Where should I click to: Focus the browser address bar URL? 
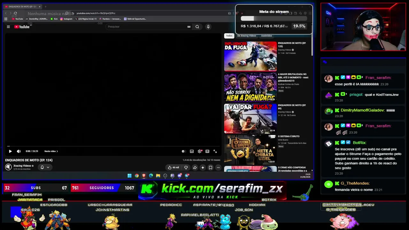(x=96, y=13)
